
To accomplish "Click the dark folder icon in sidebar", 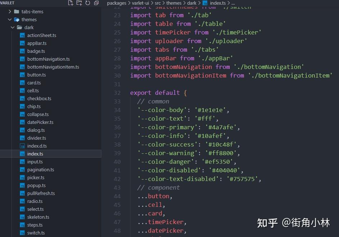I will (x=19, y=27).
